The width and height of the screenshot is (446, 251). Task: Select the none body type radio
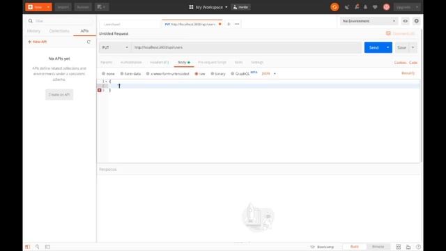[104, 74]
